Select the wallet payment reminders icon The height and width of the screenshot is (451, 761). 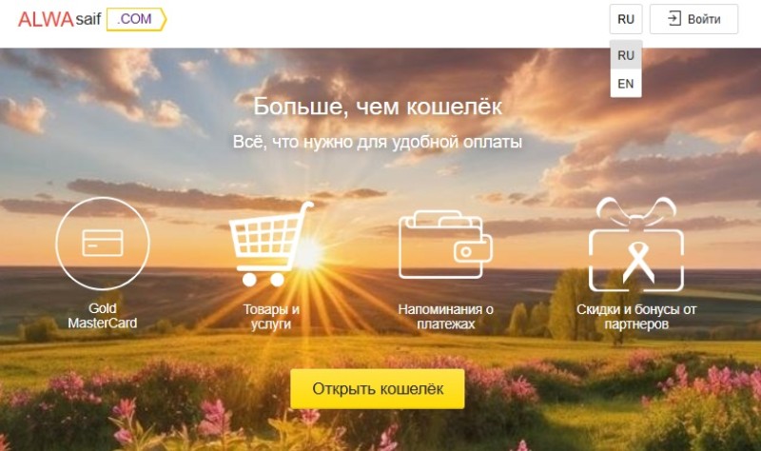tap(445, 245)
